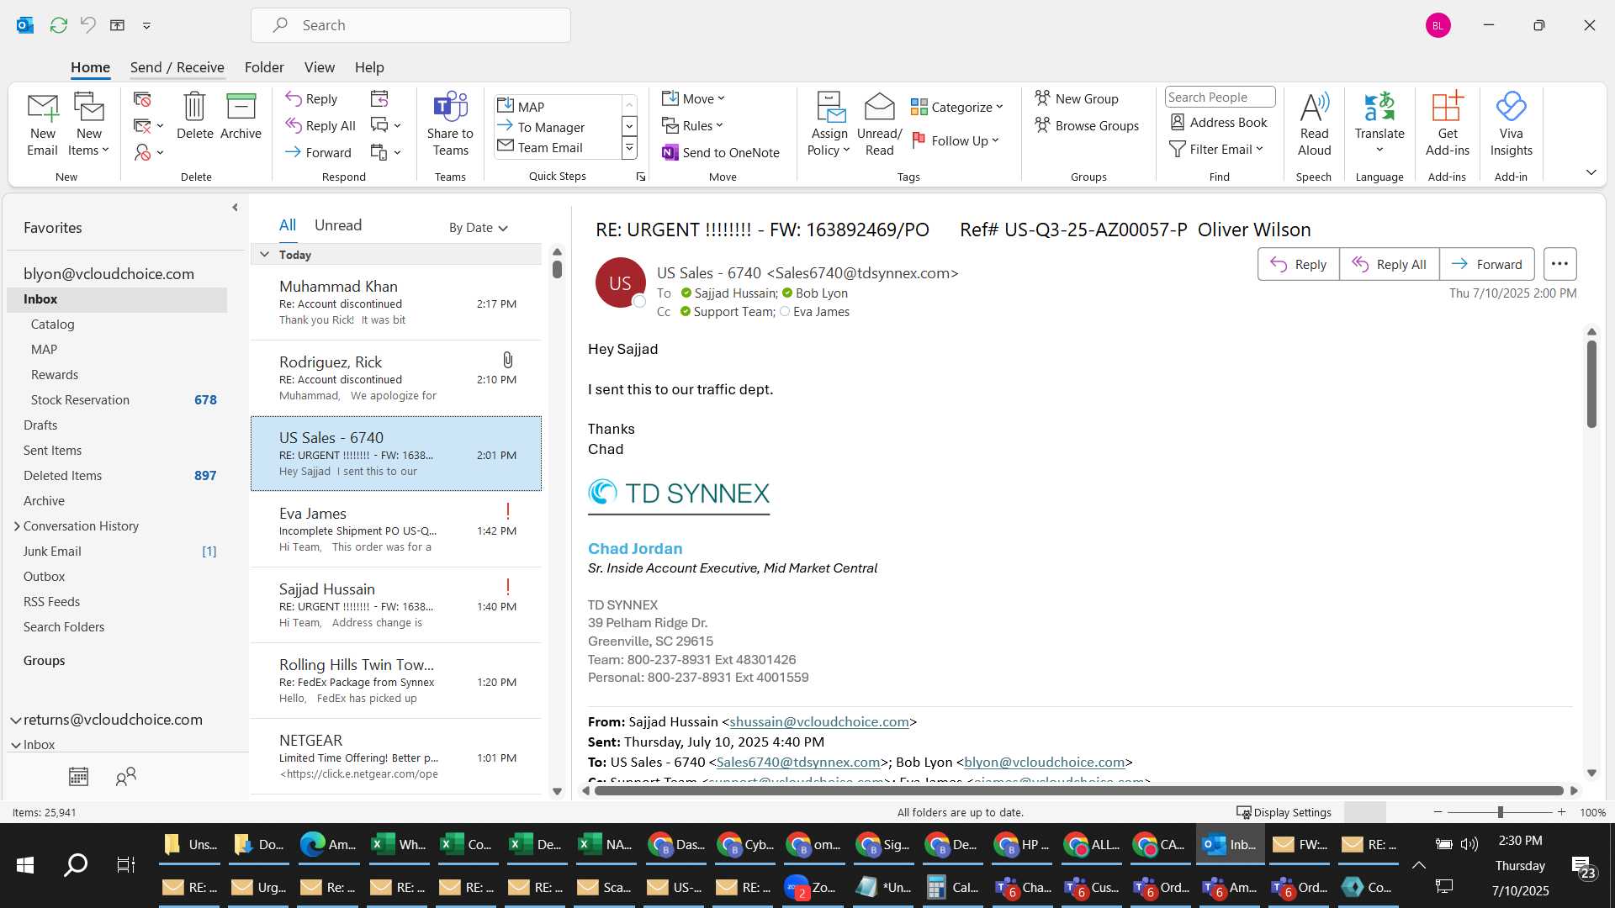Click Get Add-ins icon
This screenshot has width=1615, height=908.
(x=1447, y=124)
